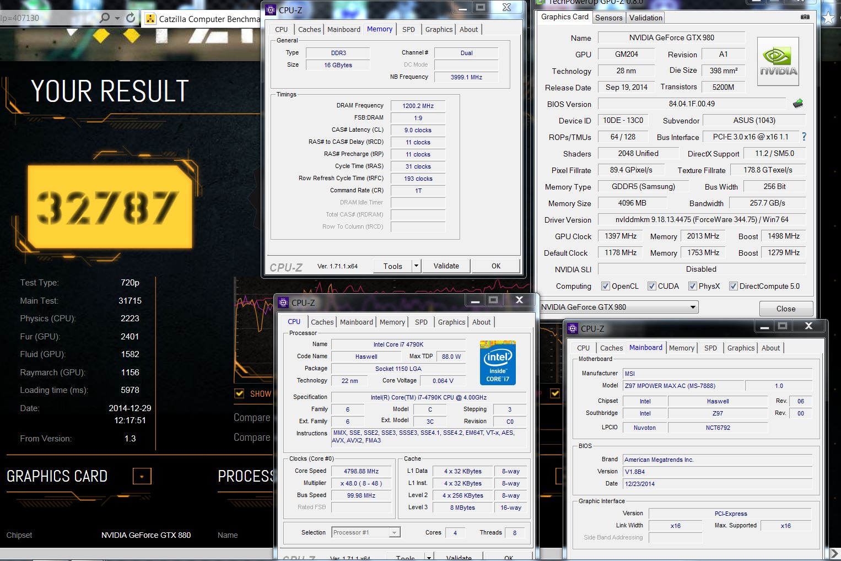841x561 pixels.
Task: Click the Core Speed value 4798.88 MHz
Action: tap(361, 471)
